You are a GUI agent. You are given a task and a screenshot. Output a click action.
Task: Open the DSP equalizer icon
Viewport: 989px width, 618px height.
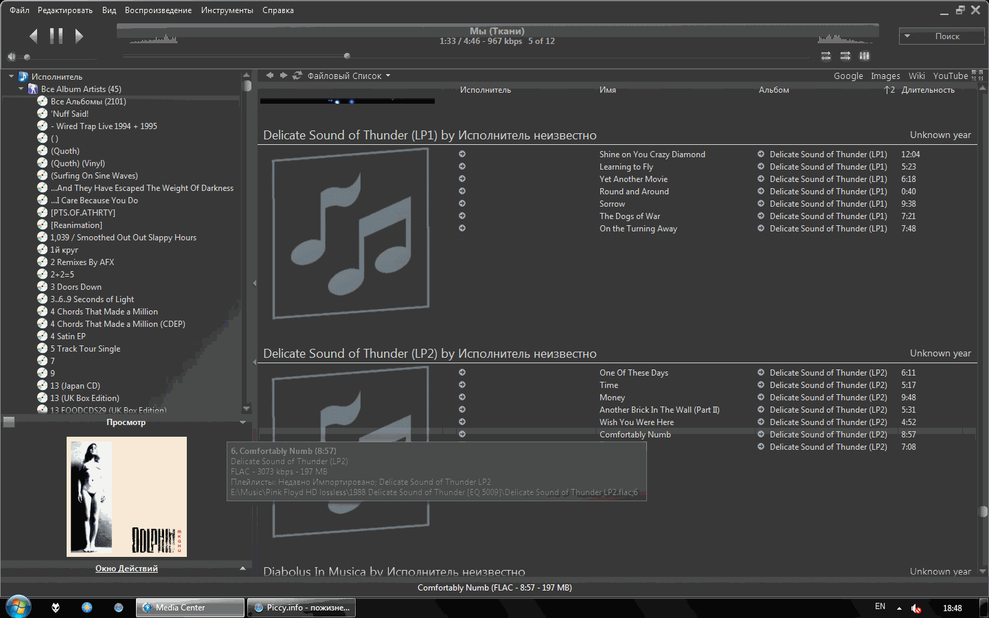[x=865, y=56]
